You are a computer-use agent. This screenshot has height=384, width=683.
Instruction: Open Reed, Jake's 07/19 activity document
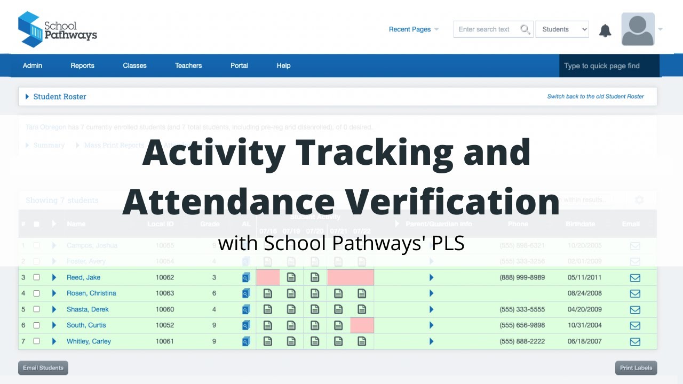pyautogui.click(x=291, y=277)
